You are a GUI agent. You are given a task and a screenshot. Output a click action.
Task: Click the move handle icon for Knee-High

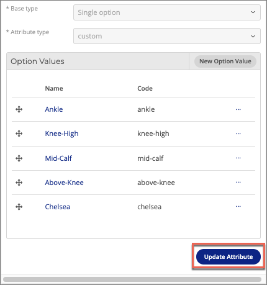tap(19, 133)
